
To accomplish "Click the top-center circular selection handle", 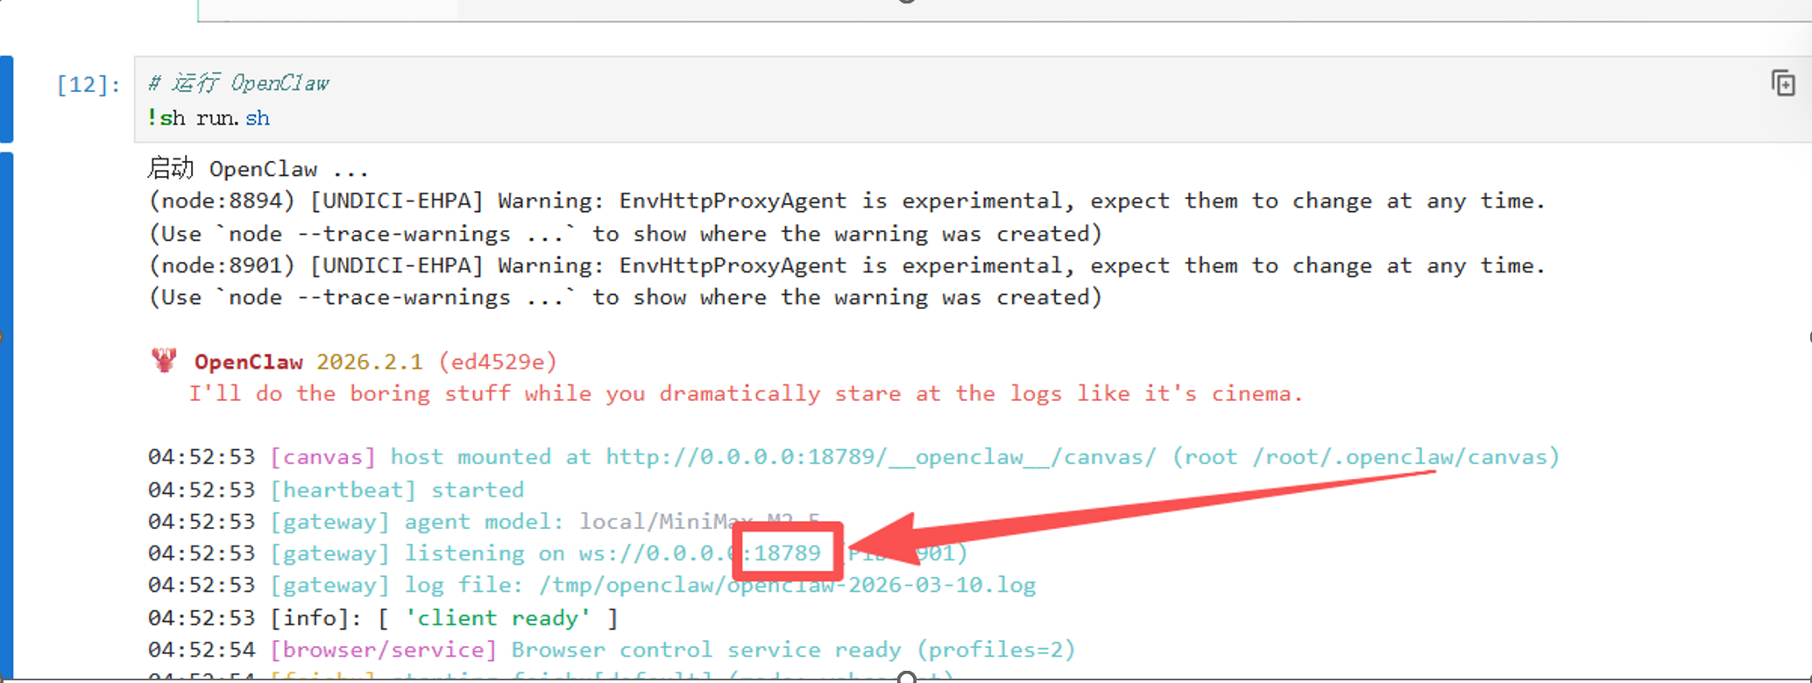I will click(907, 2).
